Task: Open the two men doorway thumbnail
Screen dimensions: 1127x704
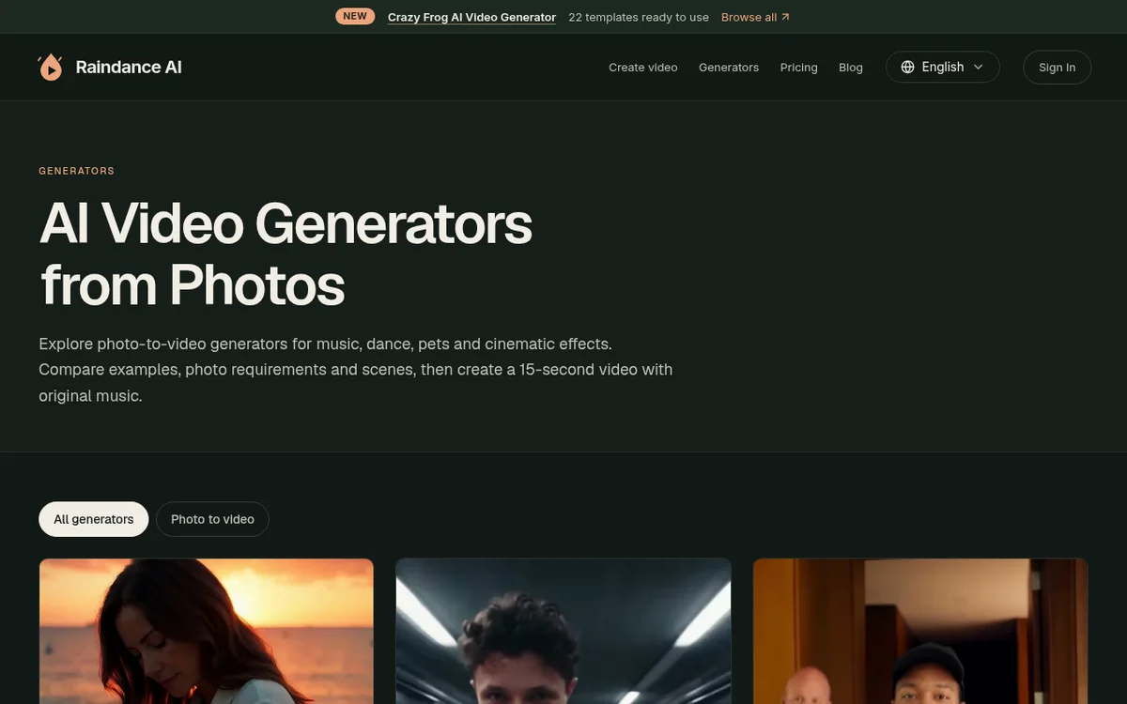Action: 920,631
